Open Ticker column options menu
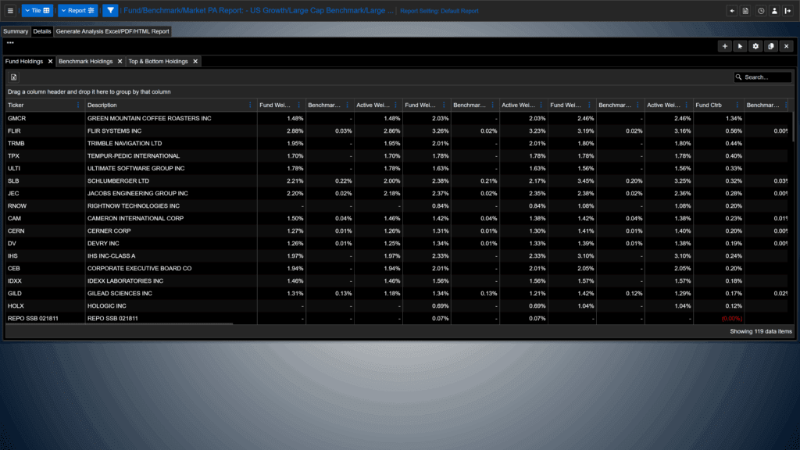 pyautogui.click(x=78, y=105)
